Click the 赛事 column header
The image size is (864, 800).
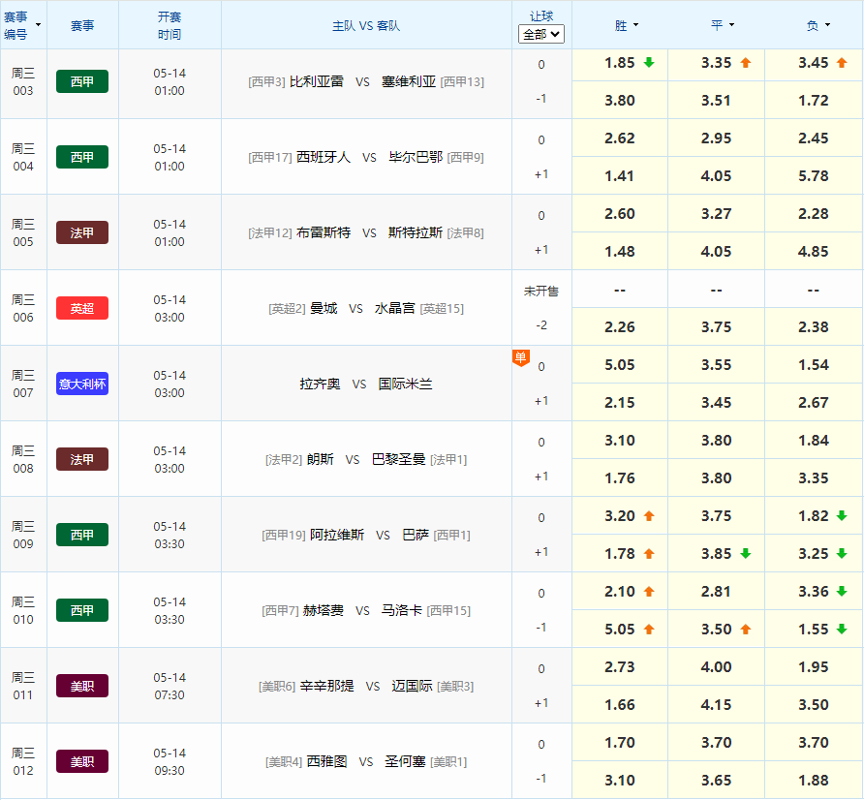point(82,25)
